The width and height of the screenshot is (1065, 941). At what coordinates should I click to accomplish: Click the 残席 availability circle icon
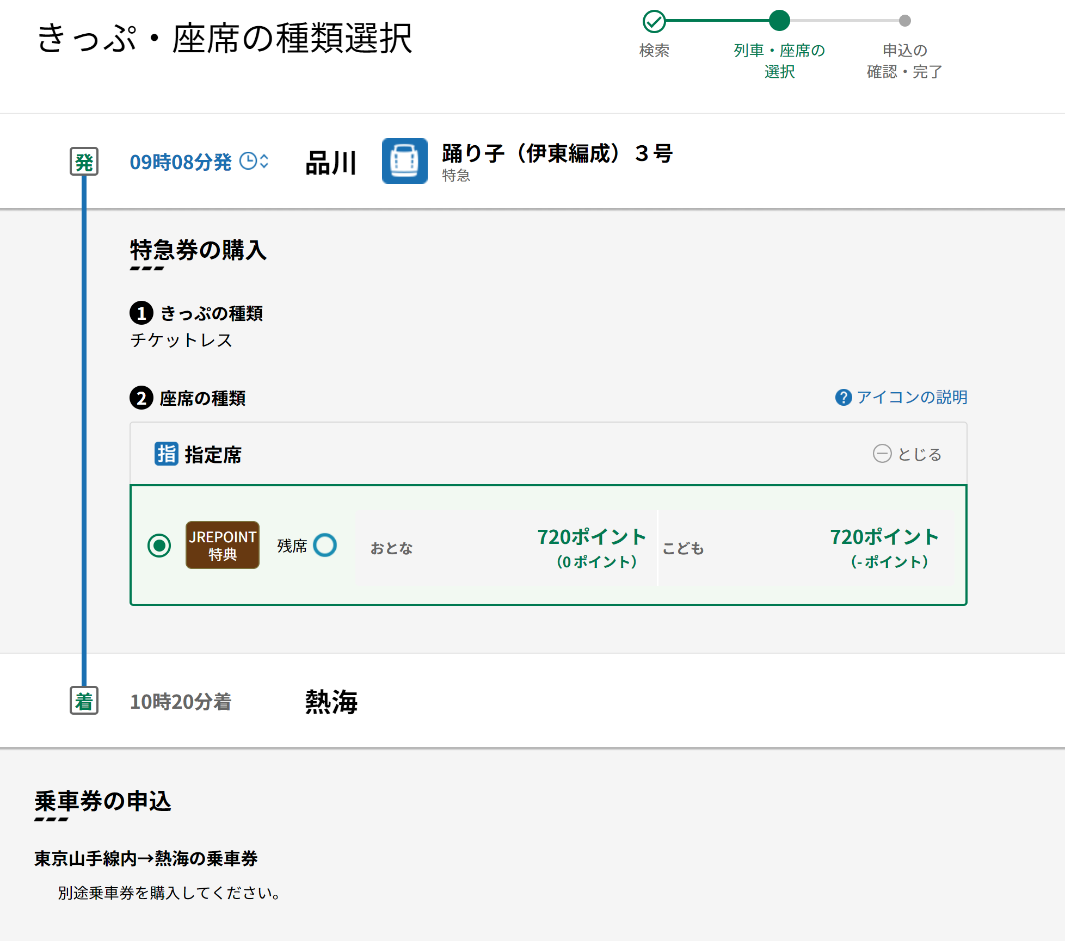(x=325, y=545)
